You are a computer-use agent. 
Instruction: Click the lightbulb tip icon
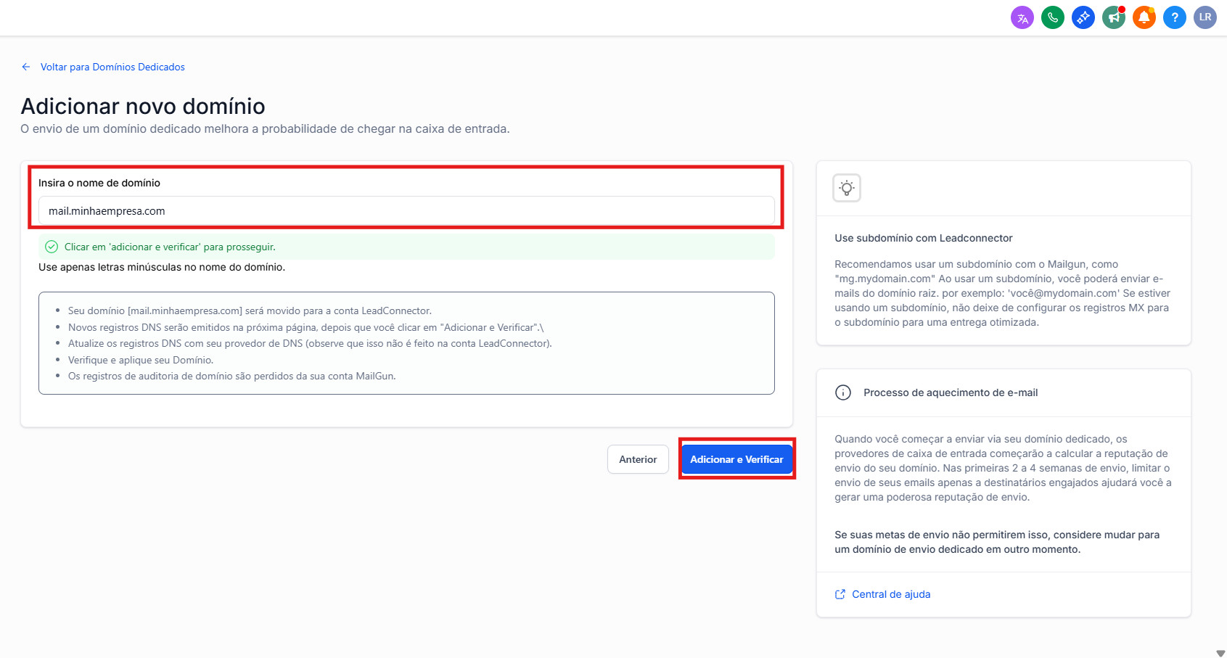[x=847, y=188]
